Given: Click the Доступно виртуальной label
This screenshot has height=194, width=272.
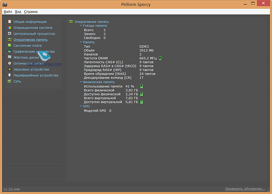Looking at the screenshot, I should click(103, 102).
